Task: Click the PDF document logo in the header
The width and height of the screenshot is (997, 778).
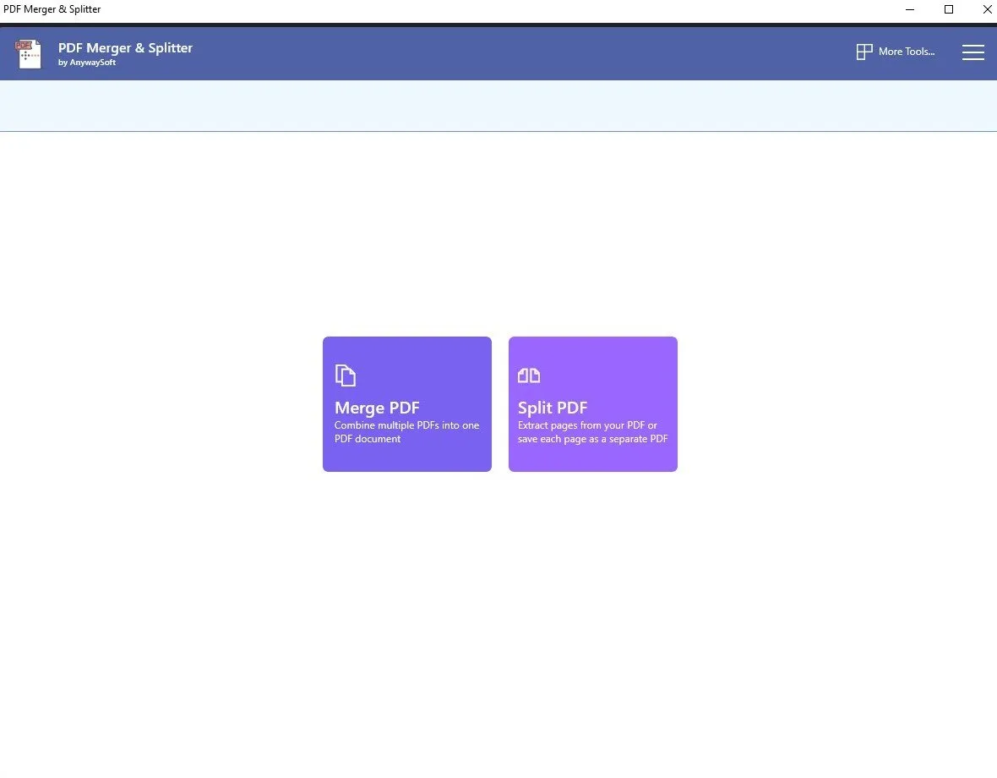Action: [x=29, y=53]
